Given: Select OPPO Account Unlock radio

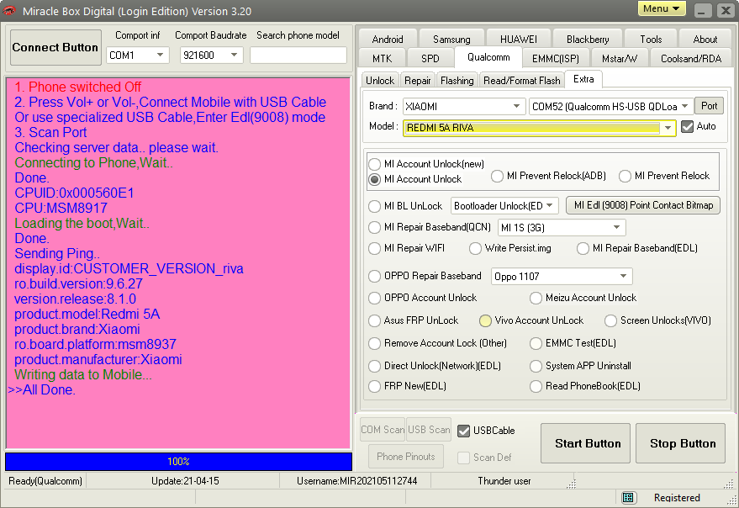Looking at the screenshot, I should (x=375, y=298).
